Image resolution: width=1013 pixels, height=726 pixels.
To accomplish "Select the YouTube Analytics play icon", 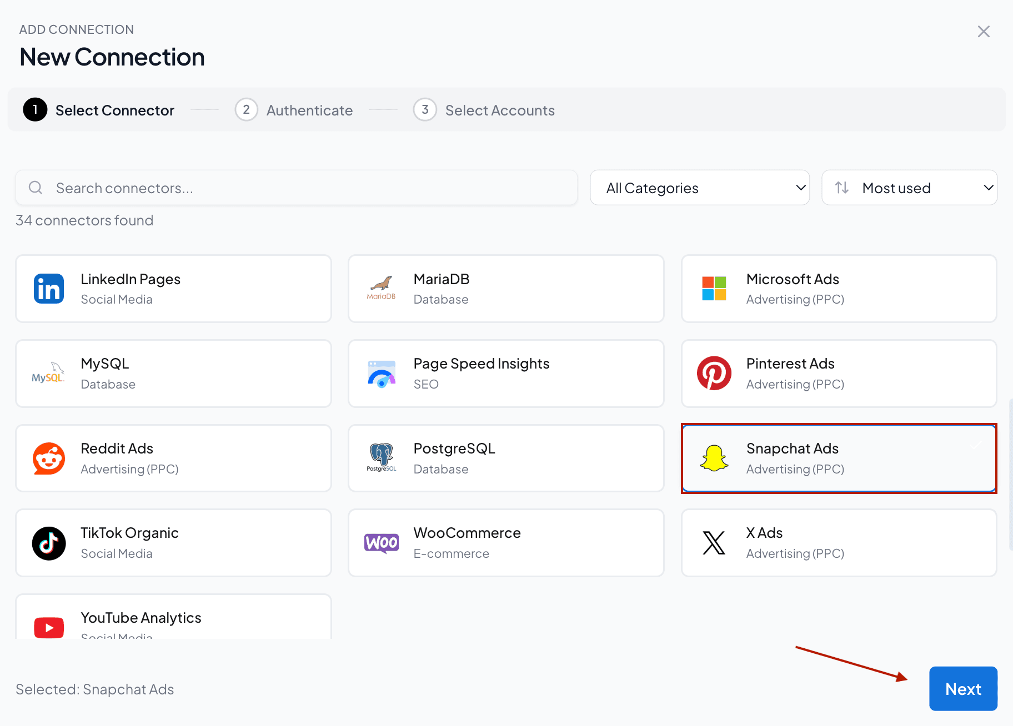I will (49, 628).
